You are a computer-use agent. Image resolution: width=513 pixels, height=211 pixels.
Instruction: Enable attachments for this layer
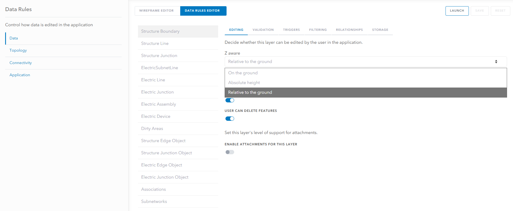coord(230,152)
